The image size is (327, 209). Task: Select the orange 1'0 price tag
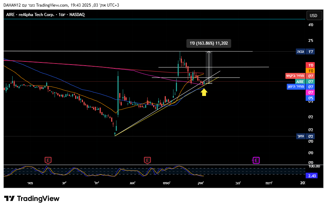click(310, 71)
